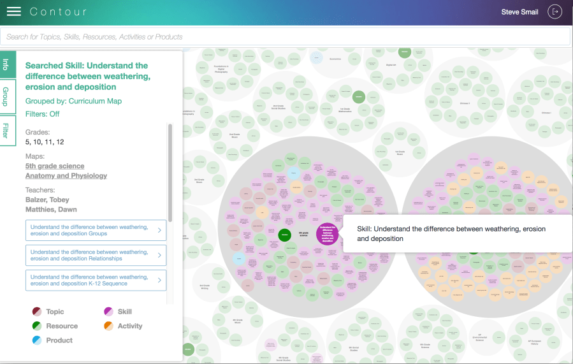Viewport: 573px width, 364px height.
Task: Open the Filter side tab
Action: click(6, 130)
